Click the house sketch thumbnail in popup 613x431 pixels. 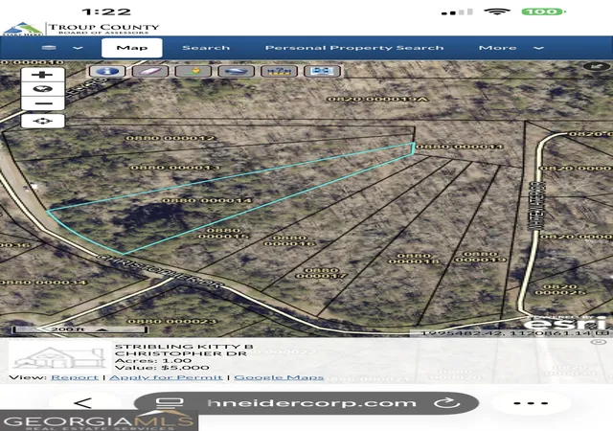click(x=59, y=357)
